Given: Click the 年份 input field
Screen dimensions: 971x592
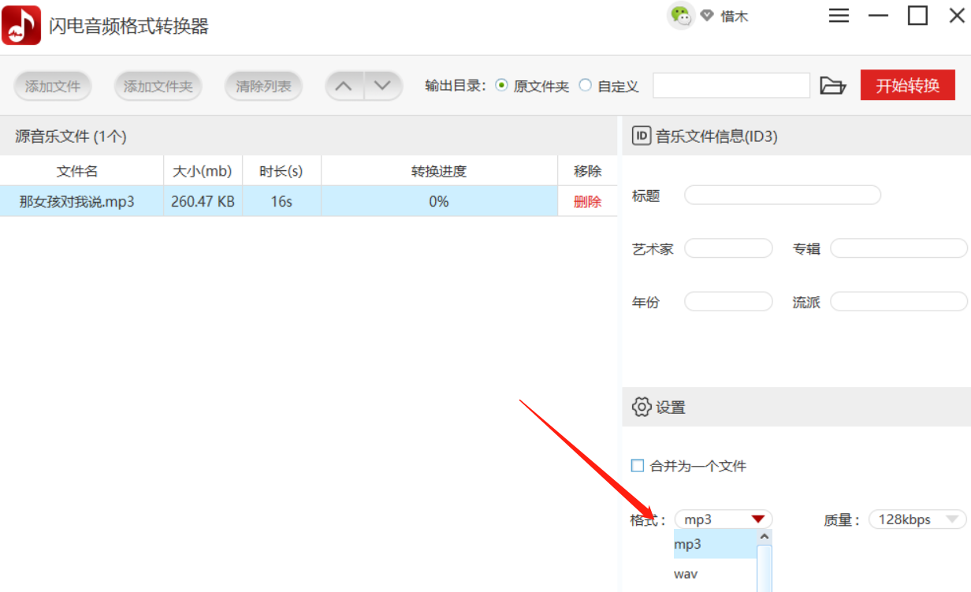Looking at the screenshot, I should pyautogui.click(x=728, y=301).
